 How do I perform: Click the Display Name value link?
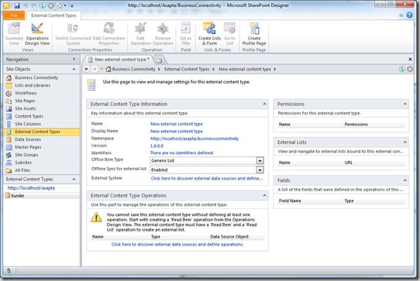[176, 132]
